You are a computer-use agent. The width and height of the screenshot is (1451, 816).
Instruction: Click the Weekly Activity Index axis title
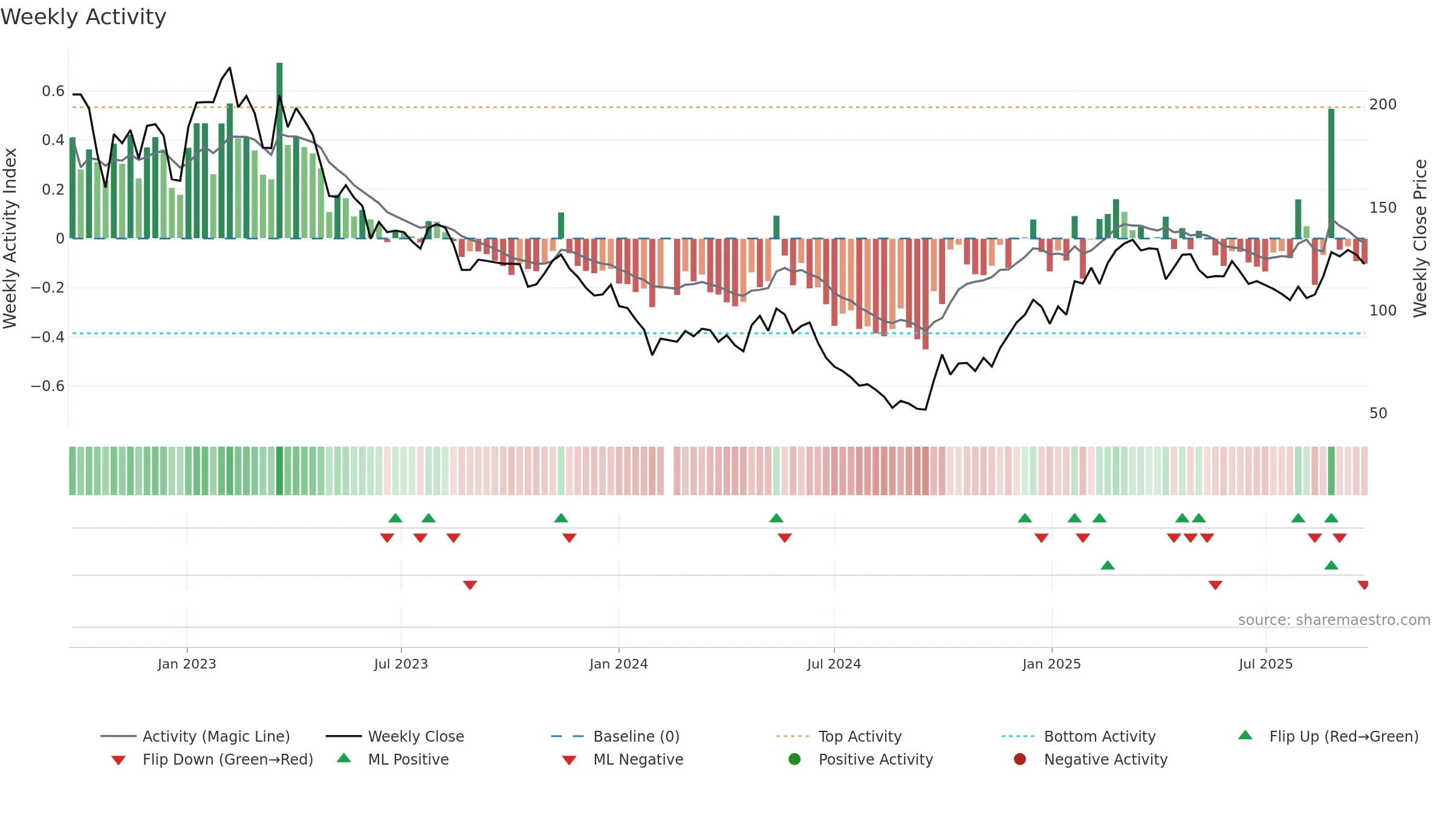10,238
